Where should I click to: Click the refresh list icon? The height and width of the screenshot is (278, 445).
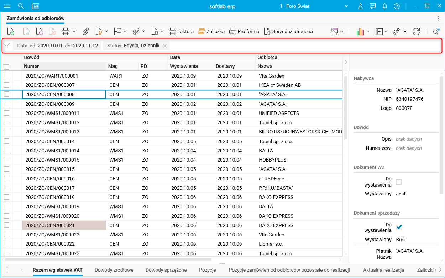point(416,32)
